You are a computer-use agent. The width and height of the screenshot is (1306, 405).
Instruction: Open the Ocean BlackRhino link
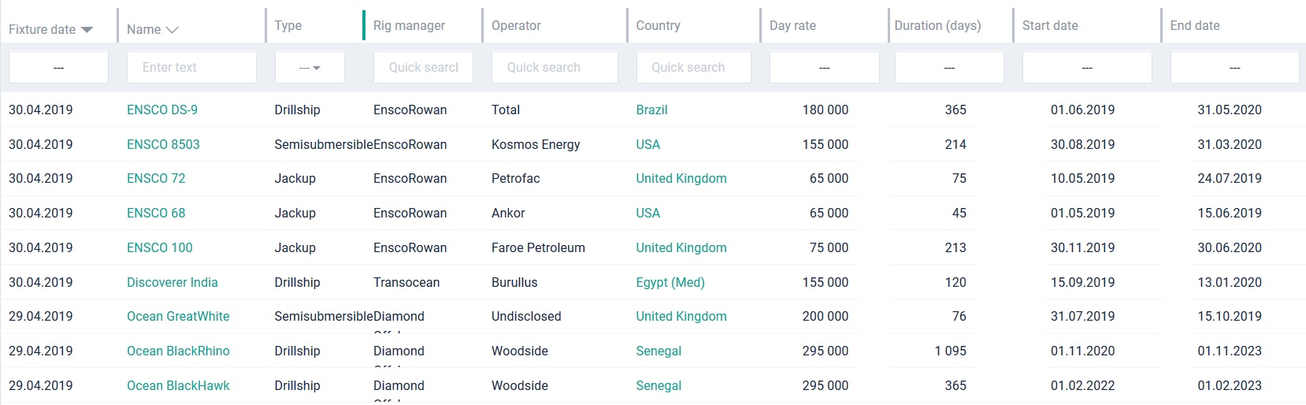[x=178, y=351]
